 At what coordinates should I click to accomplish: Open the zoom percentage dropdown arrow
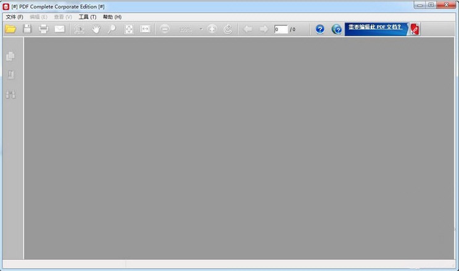pyautogui.click(x=201, y=29)
